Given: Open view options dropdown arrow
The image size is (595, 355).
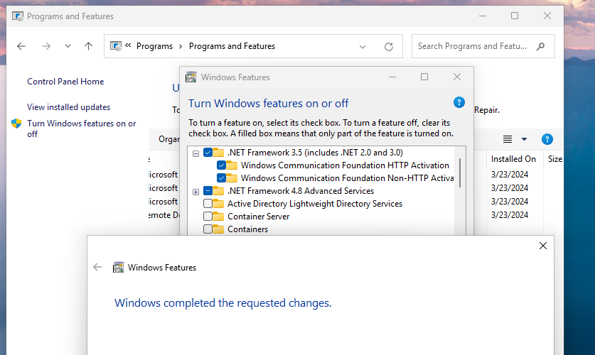Looking at the screenshot, I should click(x=524, y=139).
